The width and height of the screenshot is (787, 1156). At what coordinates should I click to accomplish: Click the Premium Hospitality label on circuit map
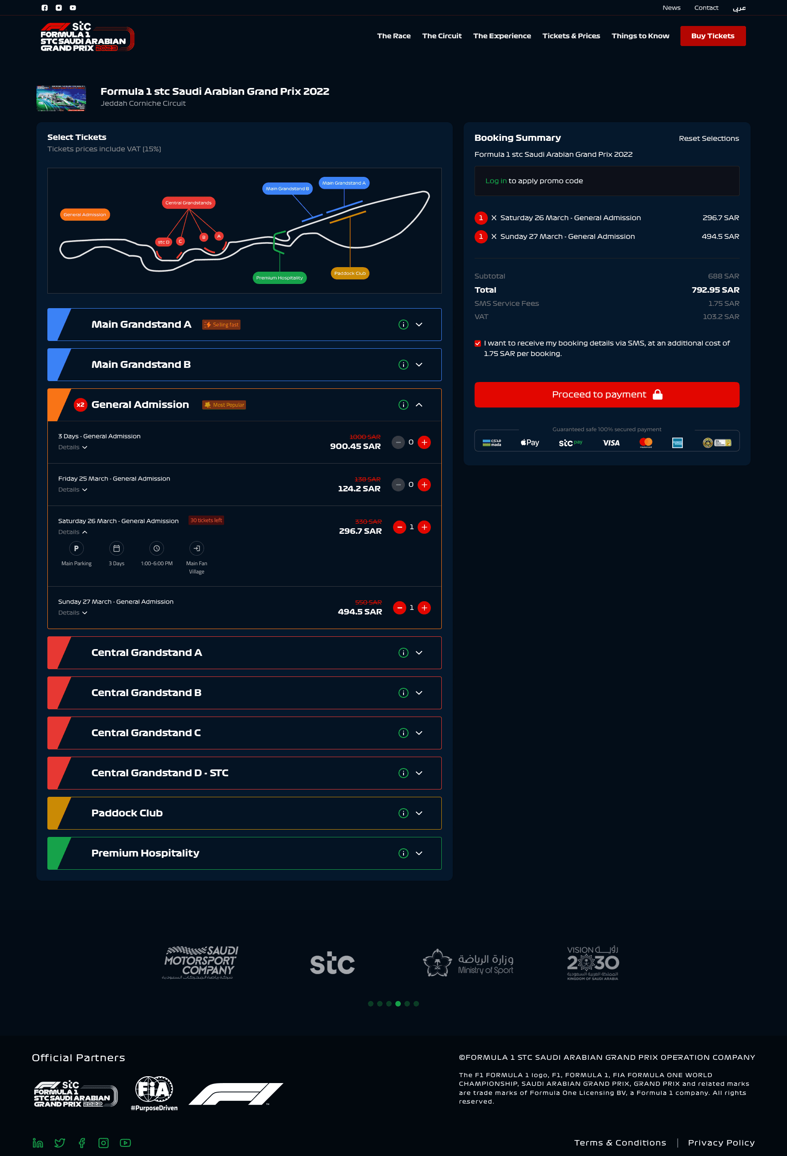pos(280,278)
